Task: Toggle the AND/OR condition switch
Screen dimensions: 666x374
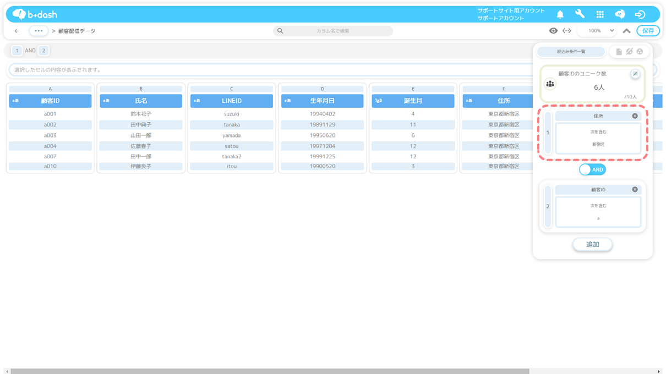Action: point(592,170)
